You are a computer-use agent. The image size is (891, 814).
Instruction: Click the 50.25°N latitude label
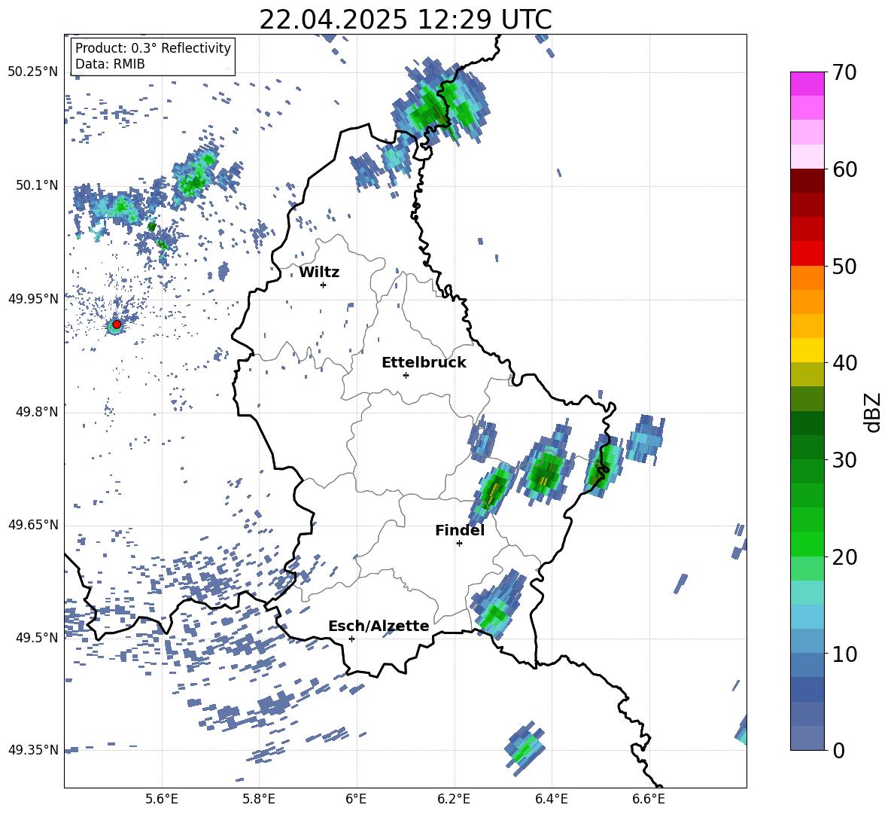33,72
